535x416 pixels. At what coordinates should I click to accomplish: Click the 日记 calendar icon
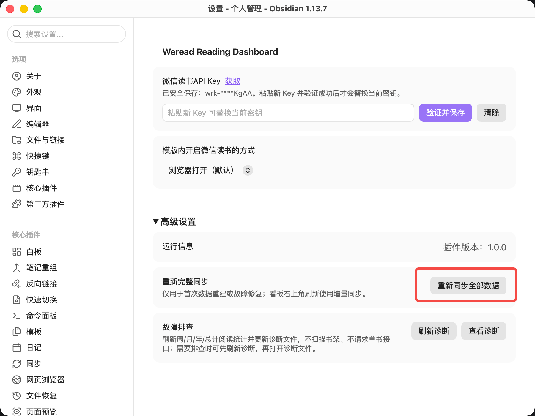pyautogui.click(x=17, y=348)
